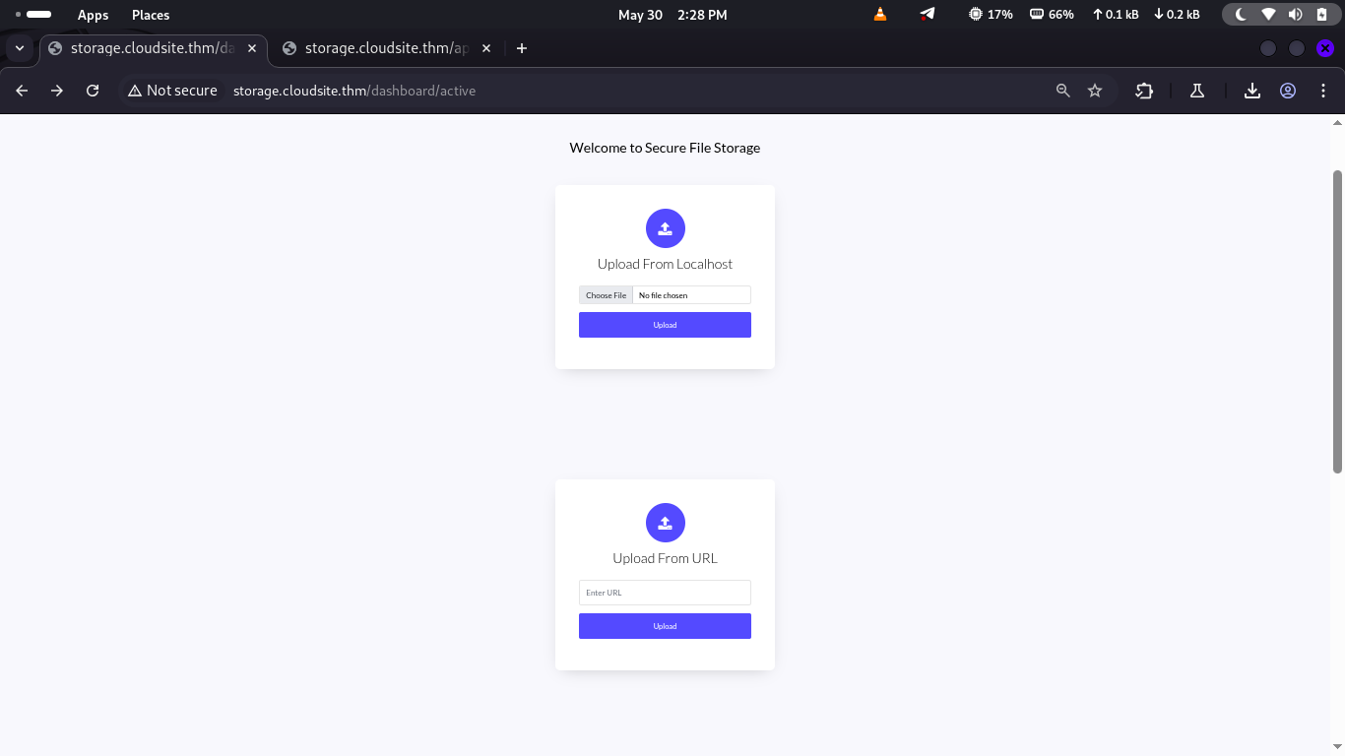Viewport: 1345px width, 756px height.
Task: Click the Not secure site warning
Action: pos(172,91)
